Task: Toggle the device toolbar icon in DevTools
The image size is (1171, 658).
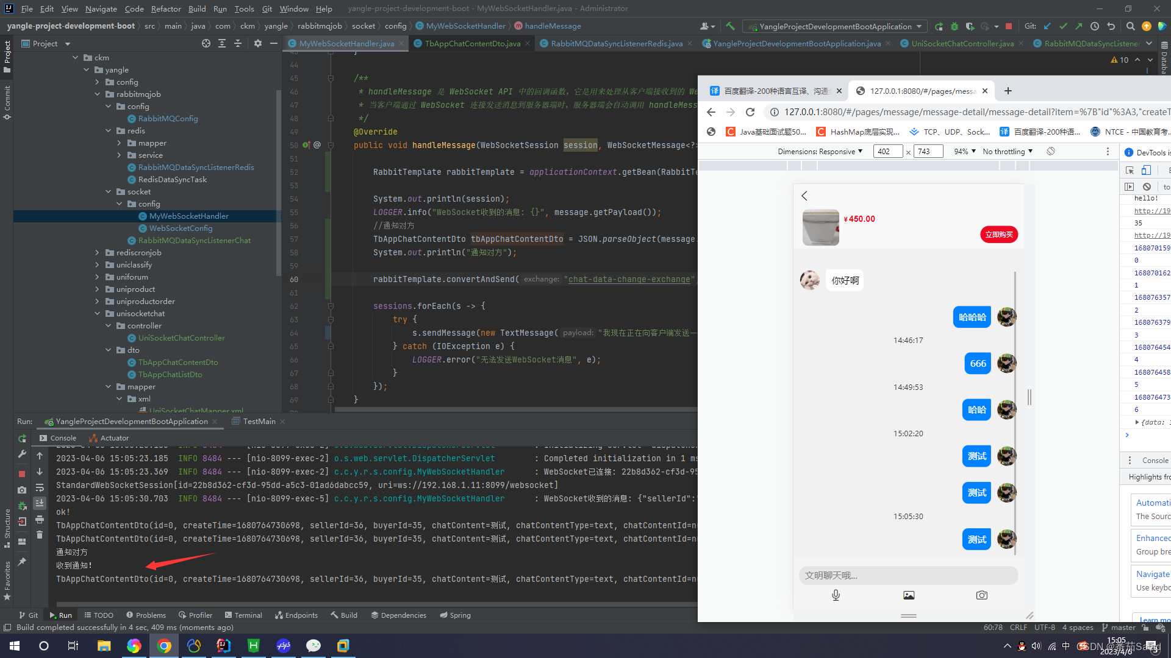Action: (1146, 171)
